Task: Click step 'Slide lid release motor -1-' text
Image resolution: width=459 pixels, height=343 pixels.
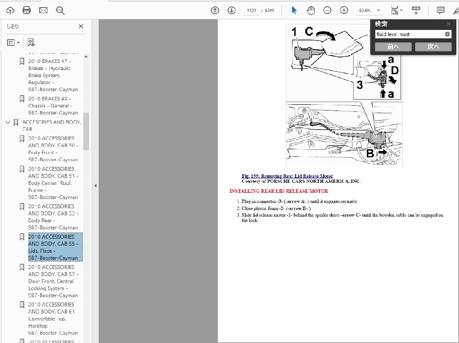Action: 342,218
